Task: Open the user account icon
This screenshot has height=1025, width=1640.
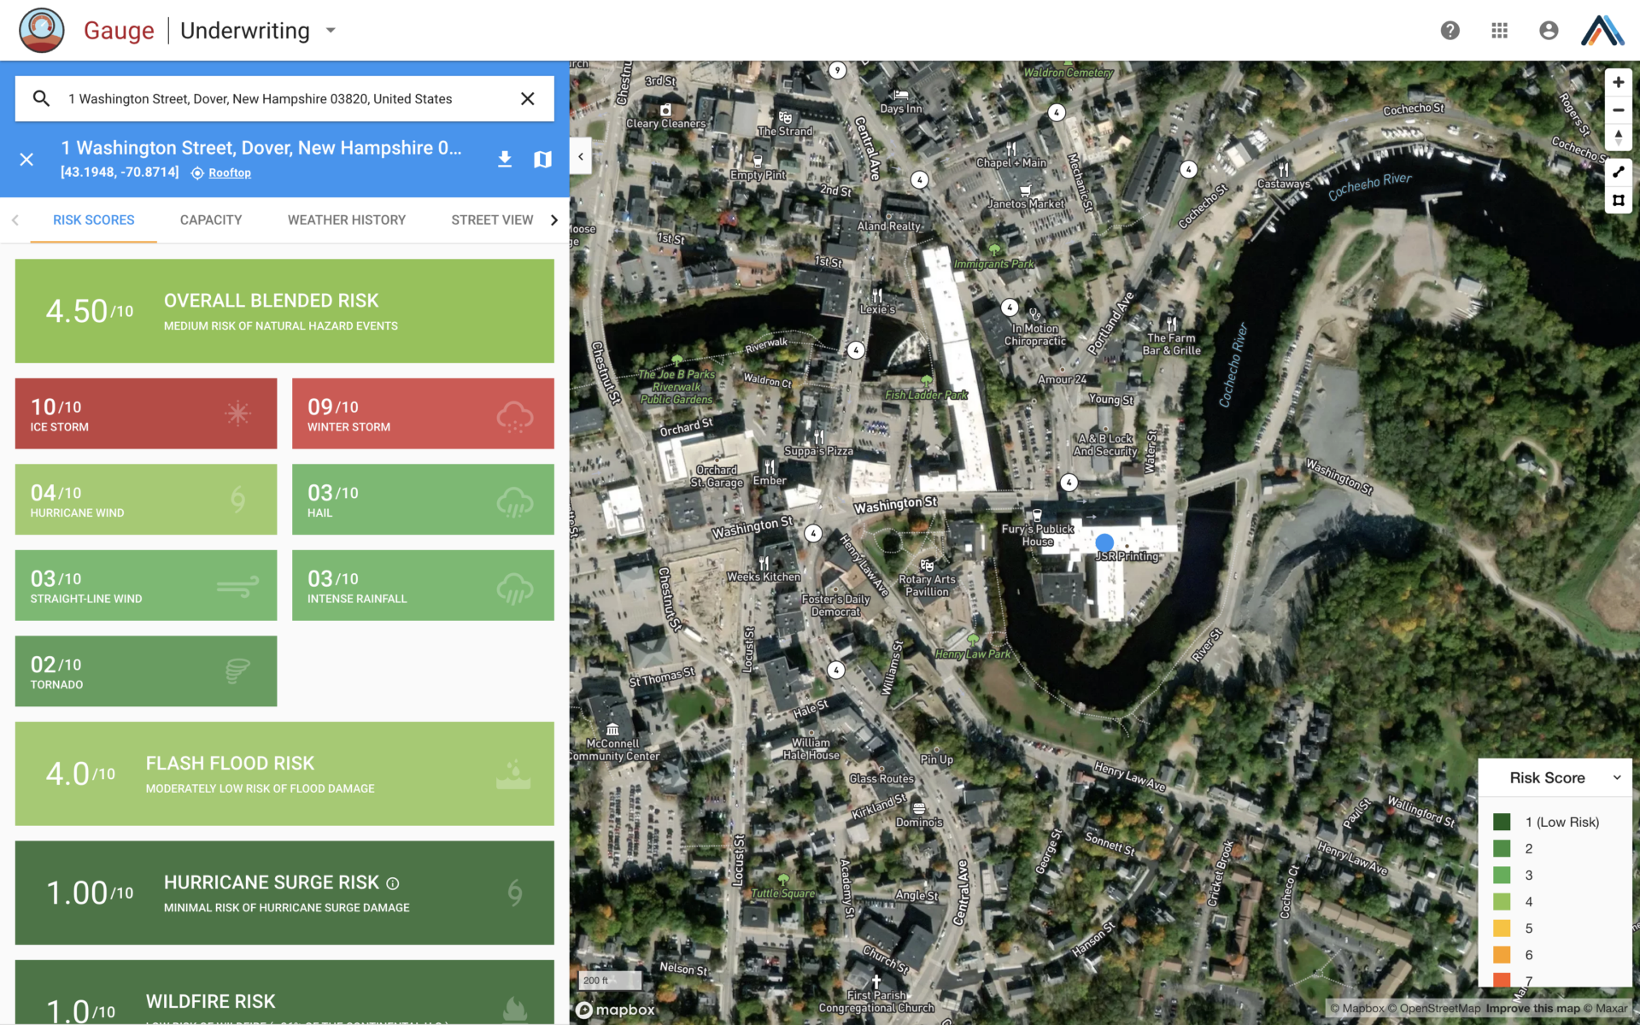Action: click(1549, 31)
